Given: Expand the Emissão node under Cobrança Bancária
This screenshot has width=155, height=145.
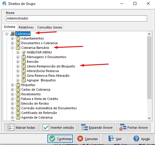Looking at the screenshot, I should coord(18,62).
